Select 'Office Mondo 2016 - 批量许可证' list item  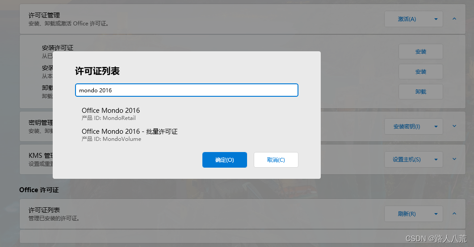[x=186, y=135]
